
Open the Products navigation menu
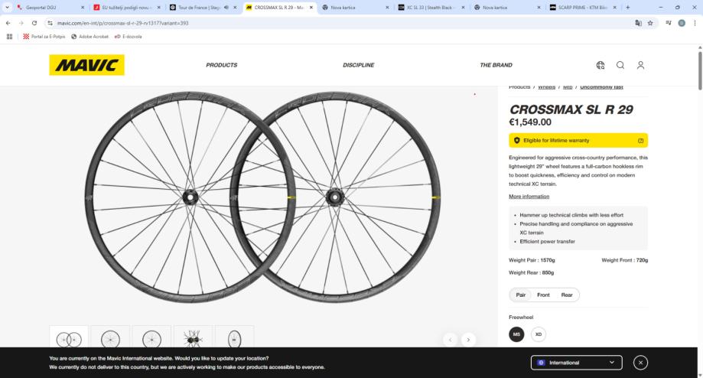[x=221, y=65]
